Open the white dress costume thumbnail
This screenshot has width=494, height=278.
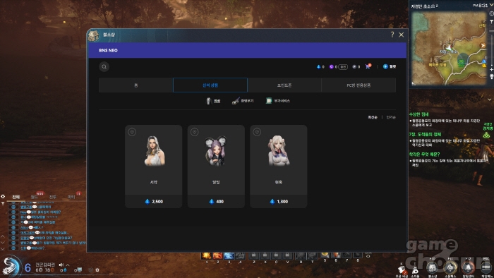[154, 151]
